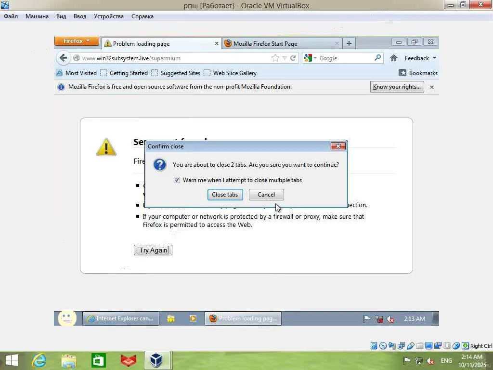Open Suggested Sites bookmark
Image resolution: width=493 pixels, height=370 pixels.
point(175,73)
